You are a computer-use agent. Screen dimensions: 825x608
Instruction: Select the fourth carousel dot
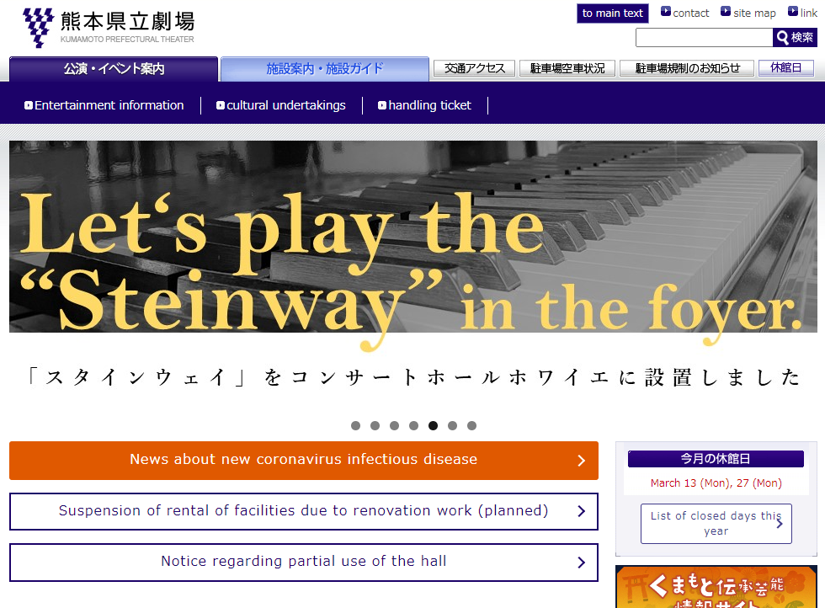pos(414,425)
